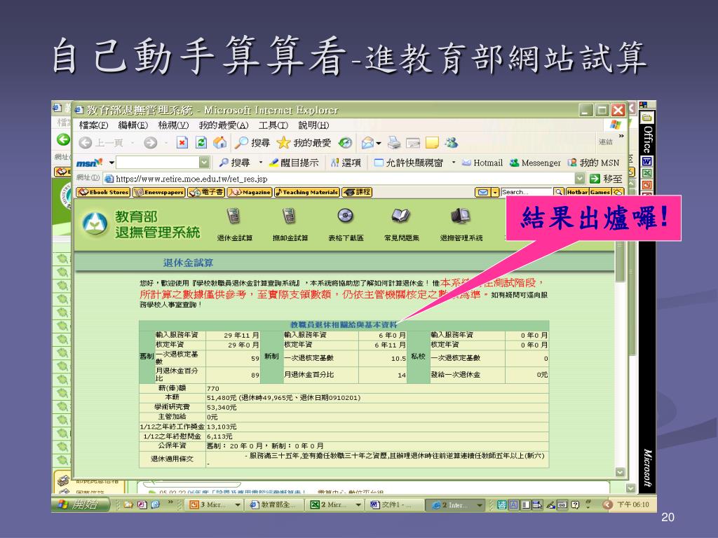Image resolution: width=718 pixels, height=538 pixels.
Task: Open the 檔案(F) menu
Action: (93, 125)
